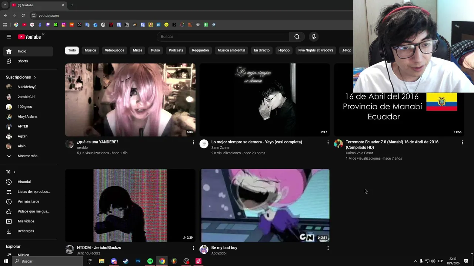474x266 pixels.
Task: Open the Google bookmark
Action: pyautogui.click(x=16, y=25)
